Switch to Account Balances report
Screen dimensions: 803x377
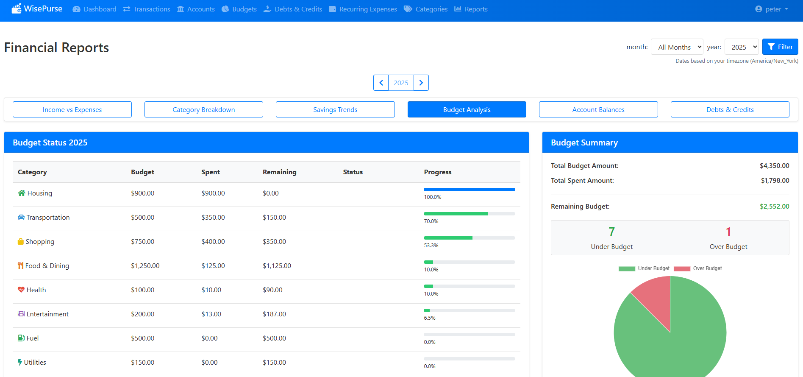(598, 109)
